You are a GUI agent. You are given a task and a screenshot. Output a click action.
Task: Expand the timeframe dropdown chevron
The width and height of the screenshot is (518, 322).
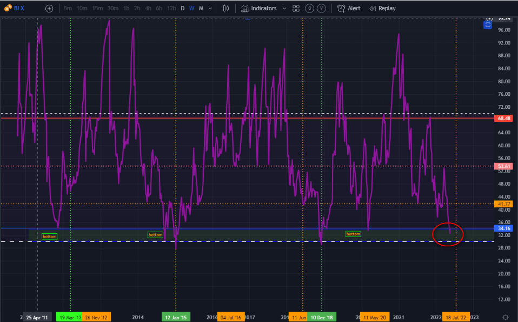[210, 9]
